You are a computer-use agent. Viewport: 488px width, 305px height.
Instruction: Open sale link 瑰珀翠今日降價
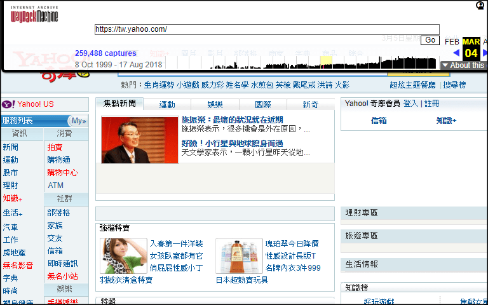coord(292,244)
